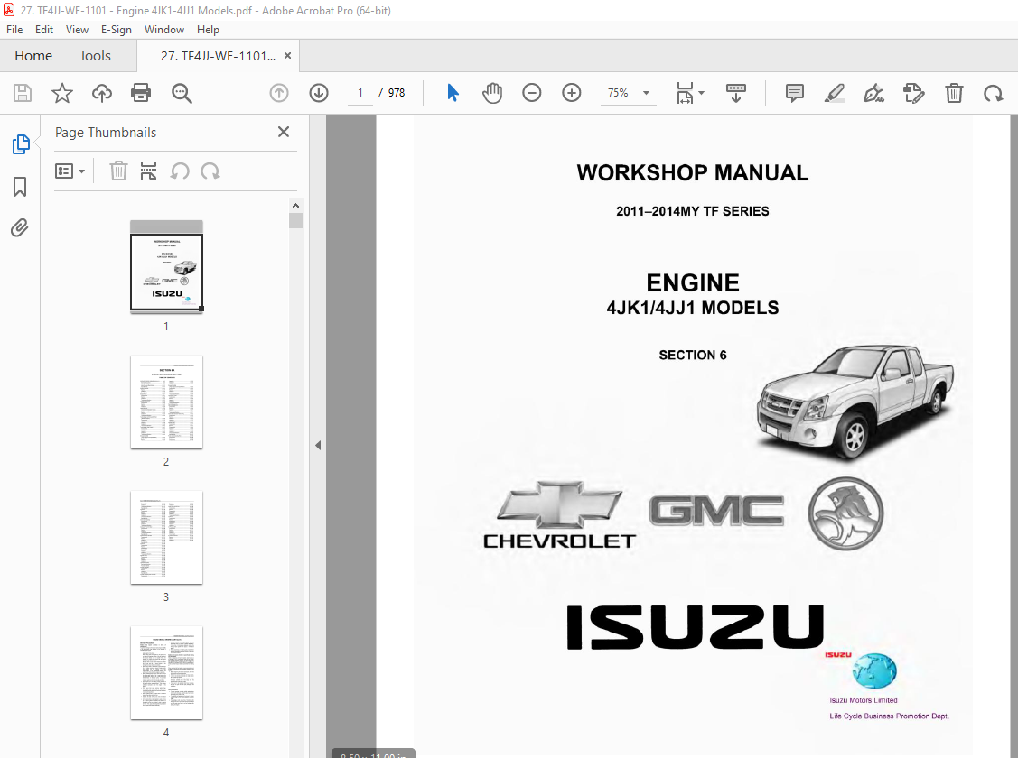Go to previous page arrow

point(279,93)
